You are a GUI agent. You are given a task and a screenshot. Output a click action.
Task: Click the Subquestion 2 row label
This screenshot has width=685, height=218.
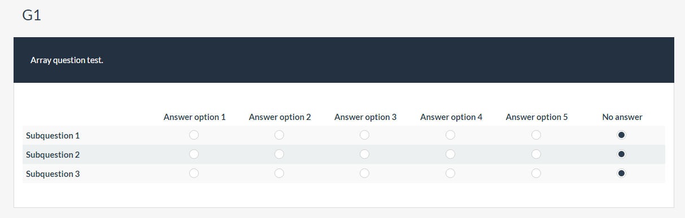(x=53, y=155)
